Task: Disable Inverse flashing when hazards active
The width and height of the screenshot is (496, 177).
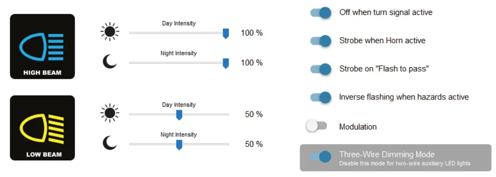Action: point(321,97)
